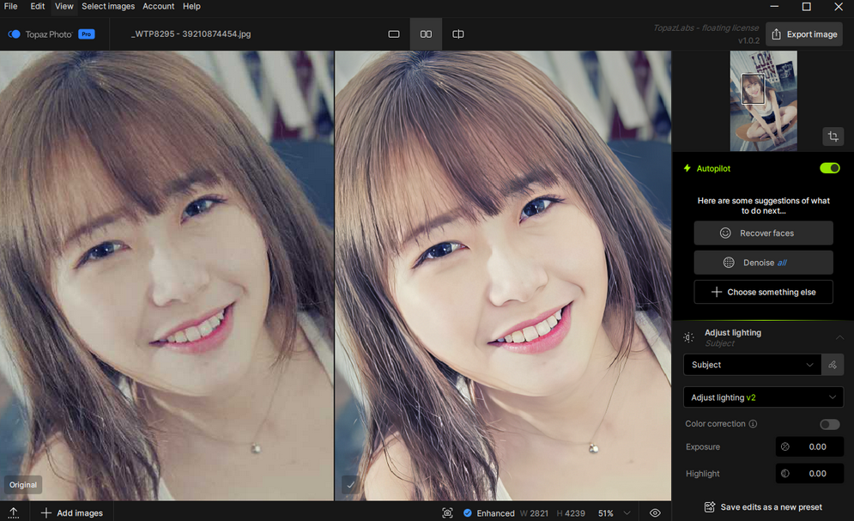Turn off the Autopilot switch
Viewport: 854px width, 521px height.
pos(829,168)
